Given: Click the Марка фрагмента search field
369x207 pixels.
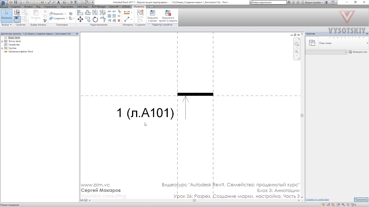Looking at the screenshot, I should click(x=269, y=2).
